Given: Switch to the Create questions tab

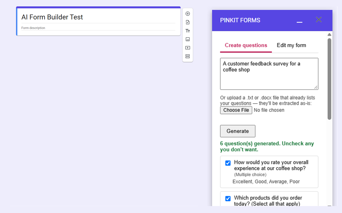Looking at the screenshot, I should click(246, 45).
